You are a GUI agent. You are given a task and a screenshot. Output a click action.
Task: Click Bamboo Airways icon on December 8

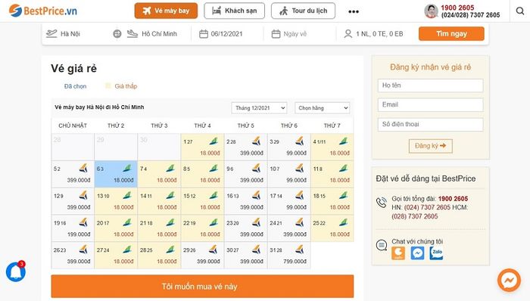tap(214, 168)
